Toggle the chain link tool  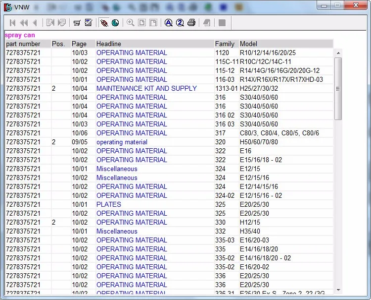click(x=104, y=23)
